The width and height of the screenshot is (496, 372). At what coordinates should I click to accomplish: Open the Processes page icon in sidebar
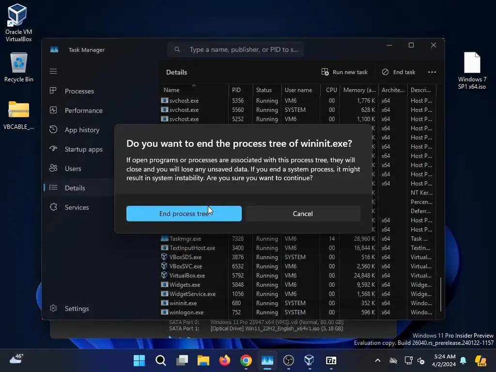53,91
